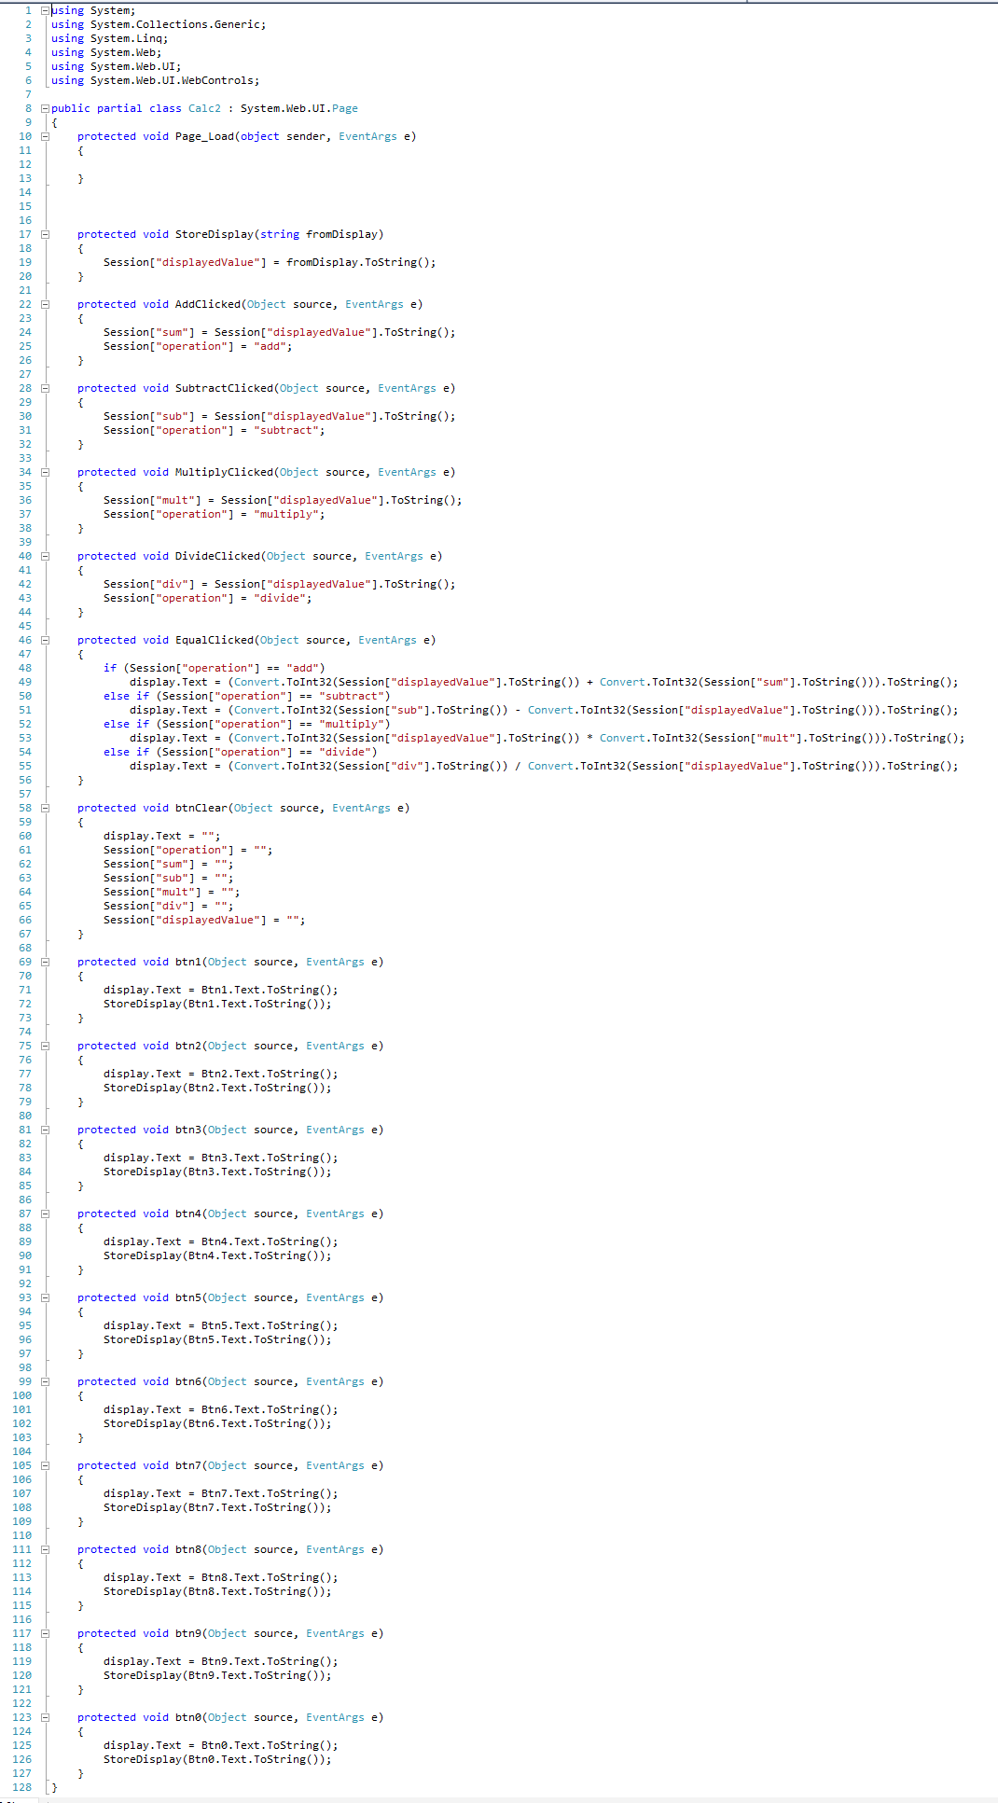Click the 'using System.Linq;' line
This screenshot has height=1803, width=998.
point(110,38)
